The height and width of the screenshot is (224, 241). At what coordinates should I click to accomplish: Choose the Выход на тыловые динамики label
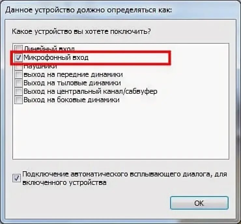[x=72, y=83]
